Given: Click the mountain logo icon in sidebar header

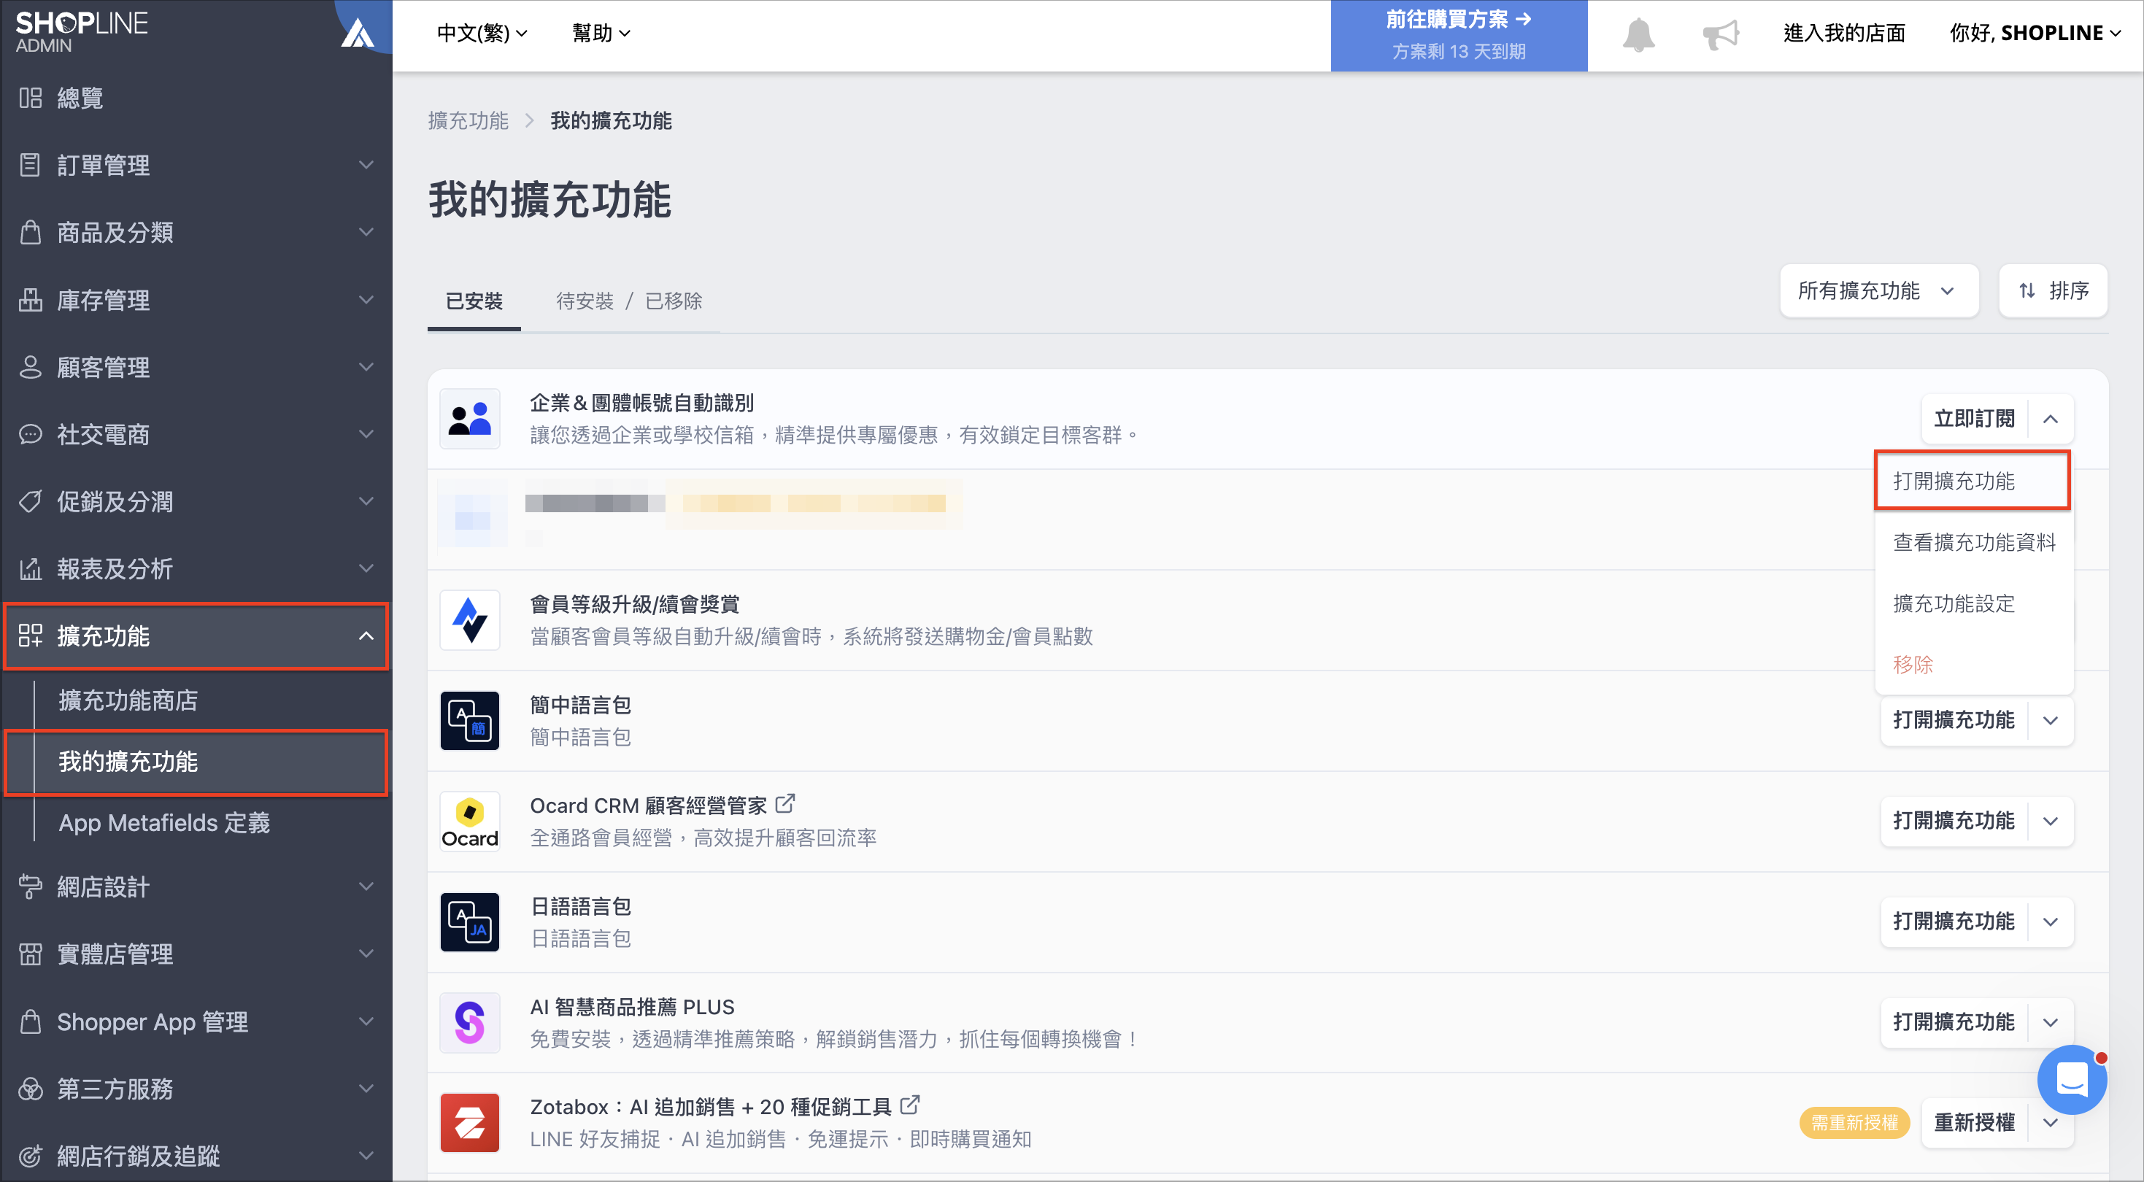Looking at the screenshot, I should point(358,32).
